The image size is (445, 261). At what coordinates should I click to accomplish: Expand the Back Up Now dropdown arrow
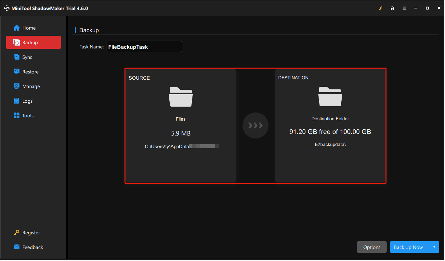(435, 247)
